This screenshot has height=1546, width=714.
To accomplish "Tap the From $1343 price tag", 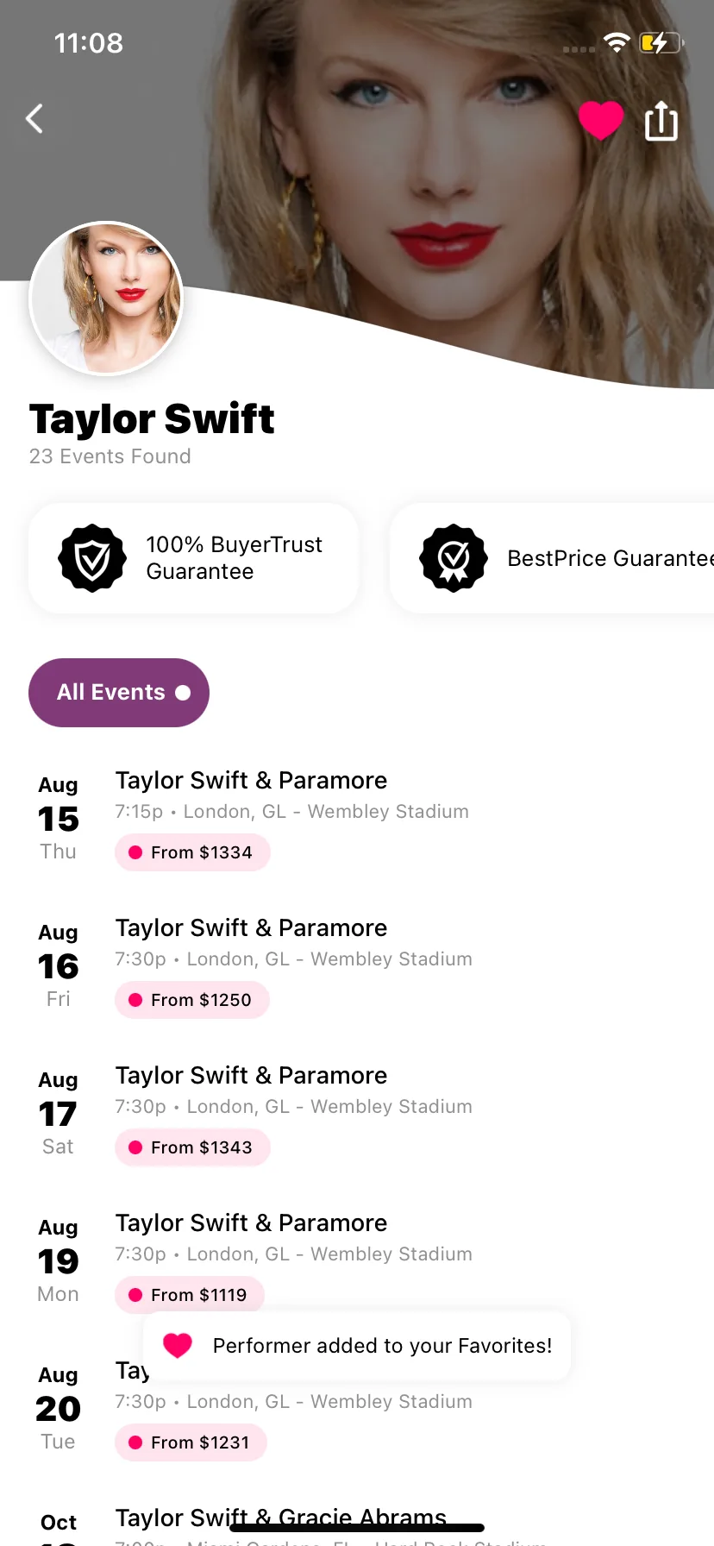I will coord(192,1147).
